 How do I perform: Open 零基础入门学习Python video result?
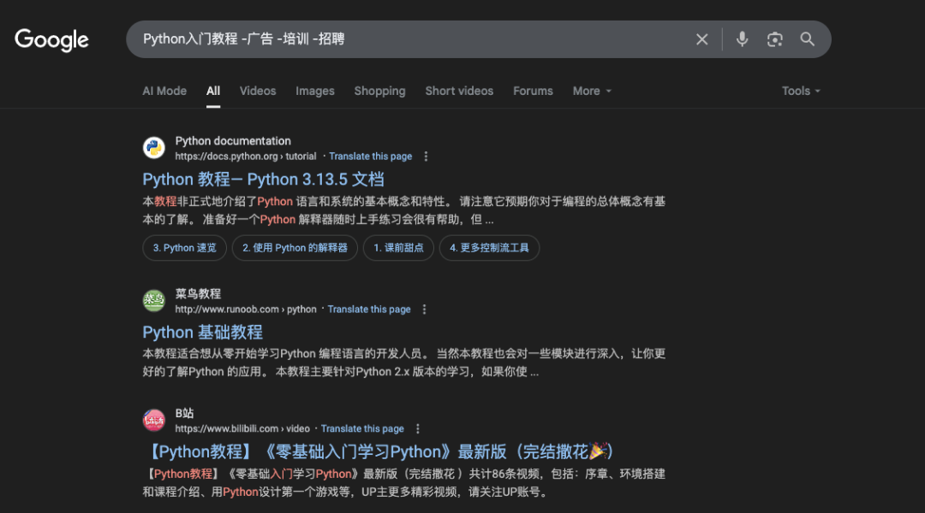point(380,451)
